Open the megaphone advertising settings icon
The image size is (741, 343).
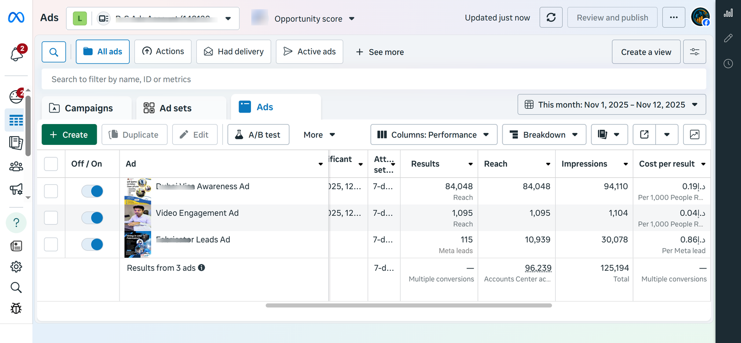click(x=16, y=189)
